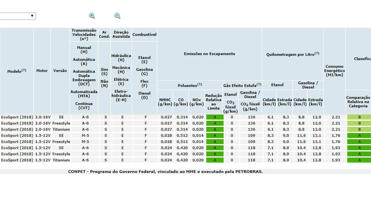Click help mark next to Gás Efeito Estufa
371x208 pixels.
[259, 84]
